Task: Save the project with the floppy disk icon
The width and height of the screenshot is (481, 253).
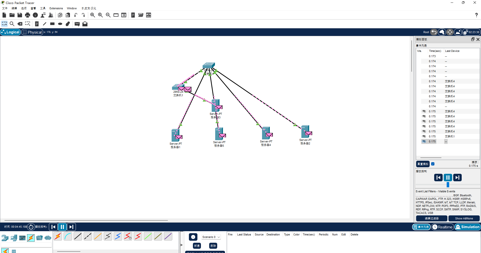Action: (x=20, y=15)
